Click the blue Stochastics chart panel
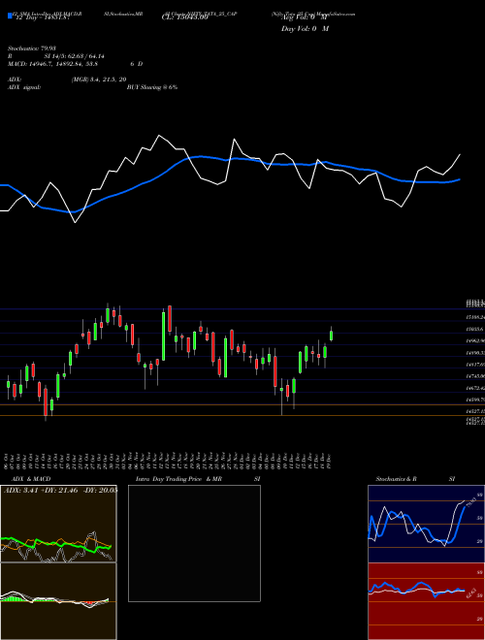 pyautogui.click(x=426, y=524)
